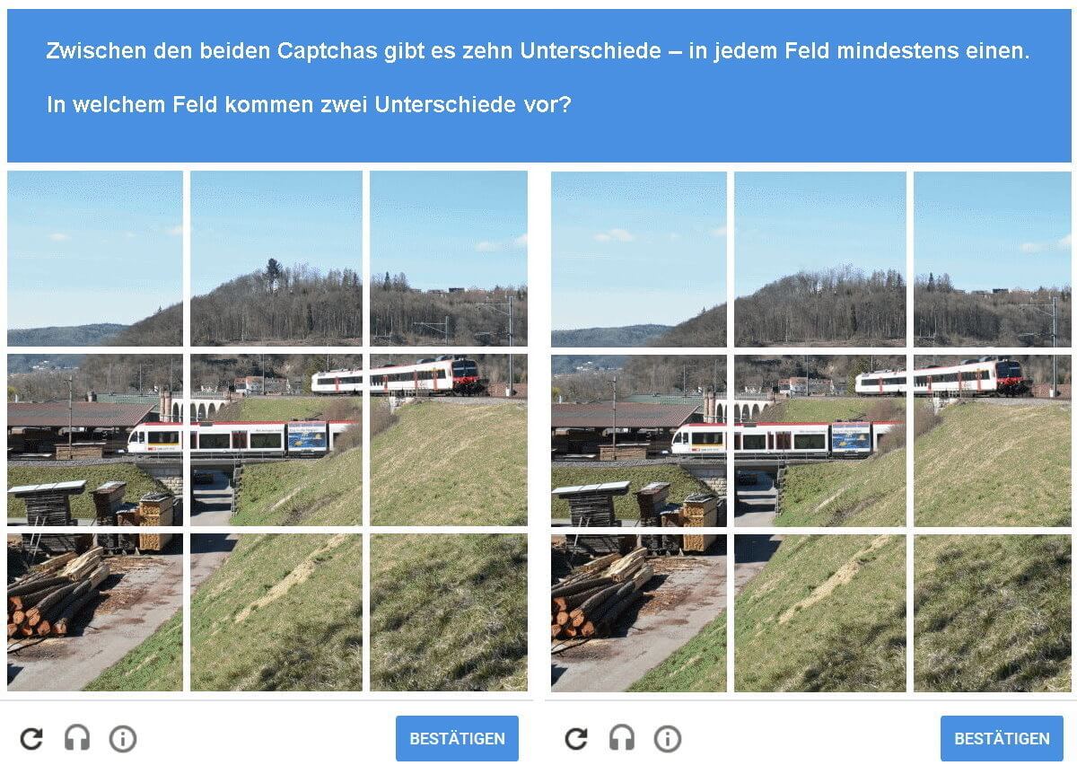Click left captcha BESTÄTIGEN button

coord(457,738)
